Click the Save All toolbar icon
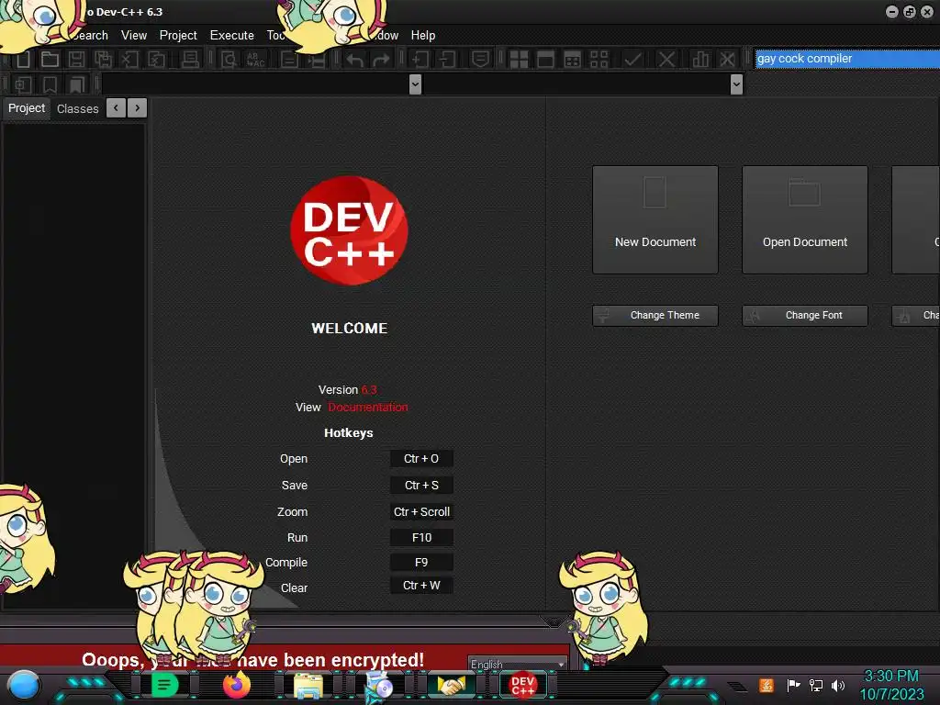Screen dimensions: 940x705 coord(103,59)
